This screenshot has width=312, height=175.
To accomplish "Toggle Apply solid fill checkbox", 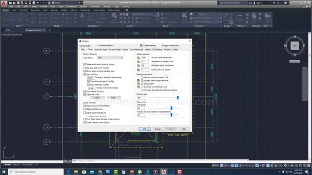I will [x=142, y=84].
